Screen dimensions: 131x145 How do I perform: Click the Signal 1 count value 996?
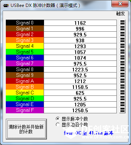coord(80,28)
